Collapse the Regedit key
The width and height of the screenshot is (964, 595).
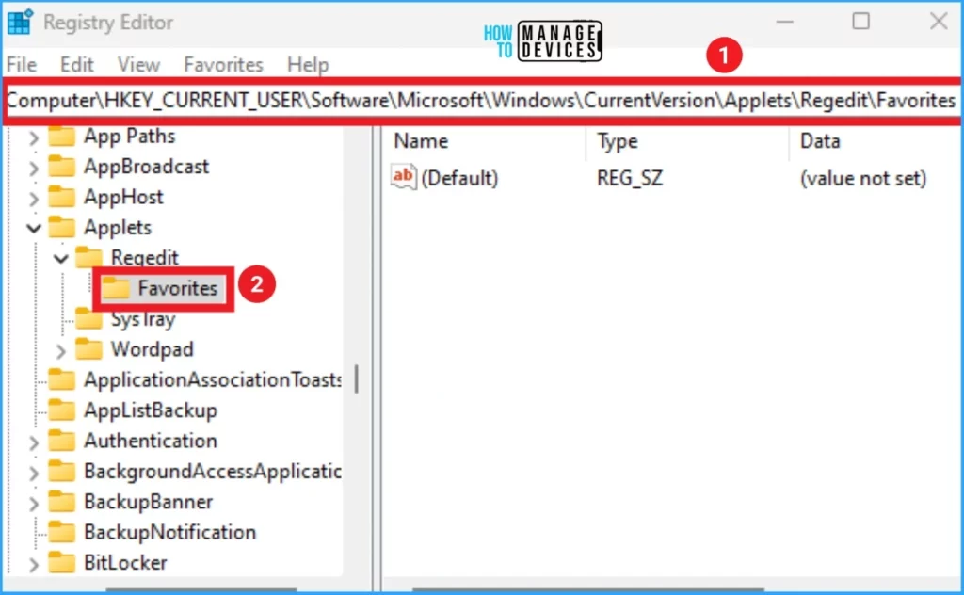pos(60,259)
